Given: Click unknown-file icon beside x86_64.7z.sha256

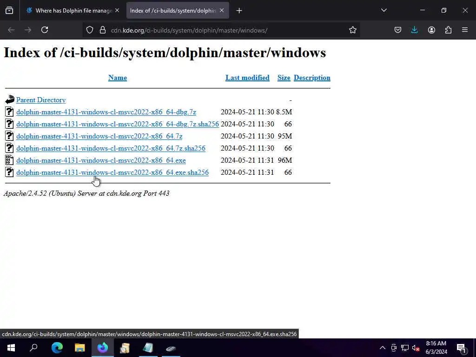Looking at the screenshot, I should pyautogui.click(x=9, y=148).
